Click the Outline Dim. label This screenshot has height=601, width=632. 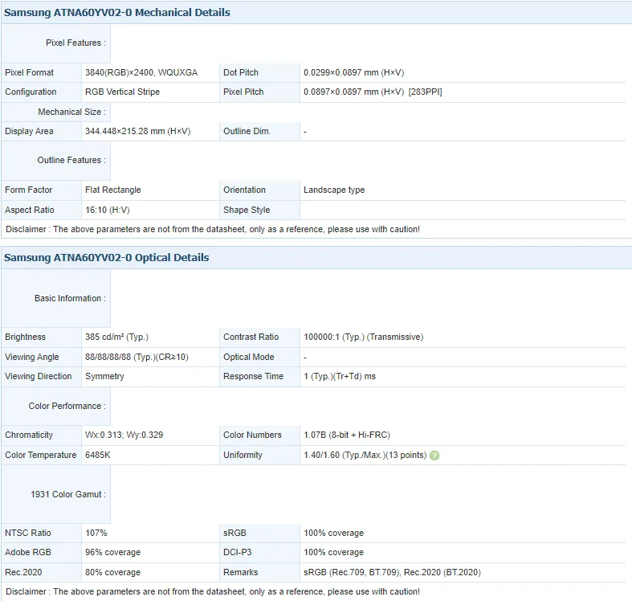pyautogui.click(x=247, y=131)
